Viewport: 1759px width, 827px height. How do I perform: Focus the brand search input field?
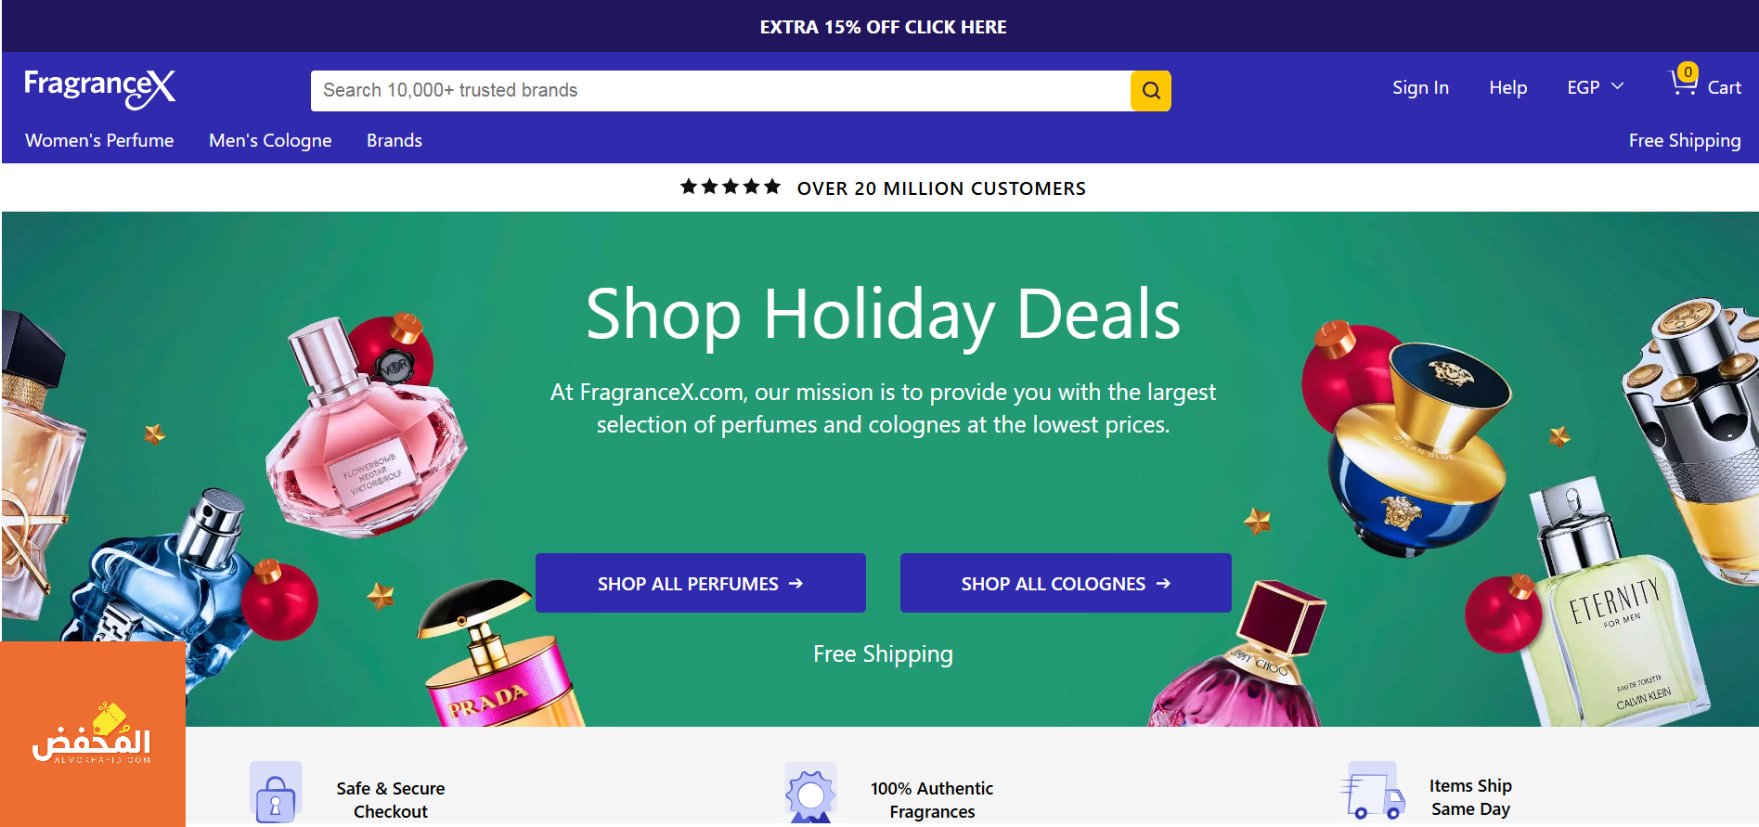tap(720, 91)
